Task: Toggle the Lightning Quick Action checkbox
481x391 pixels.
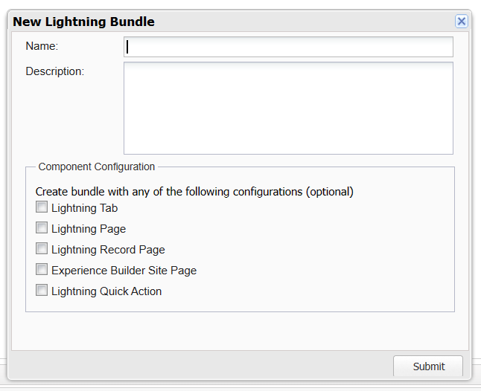Action: [42, 291]
